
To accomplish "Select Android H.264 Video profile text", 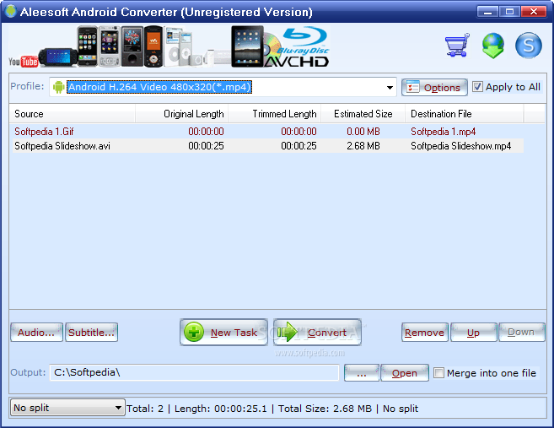I will 159,87.
